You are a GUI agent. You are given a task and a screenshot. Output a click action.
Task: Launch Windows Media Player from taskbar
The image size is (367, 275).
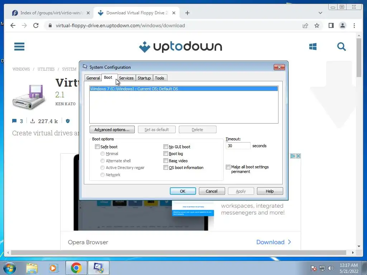54,268
